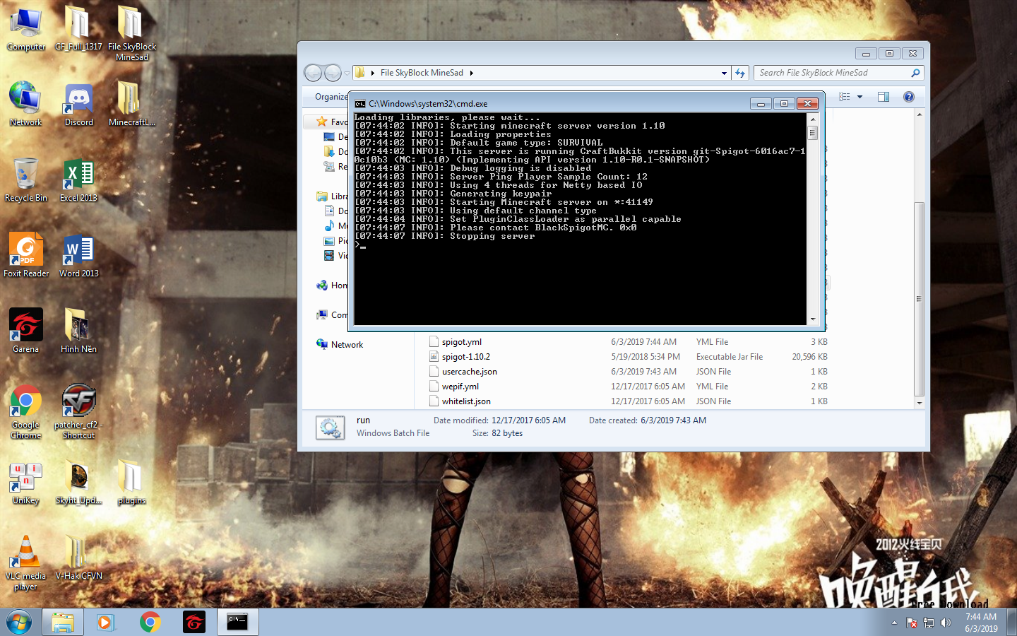Expand the File SkyBlock MineSad breadcrumb arrow

point(472,73)
